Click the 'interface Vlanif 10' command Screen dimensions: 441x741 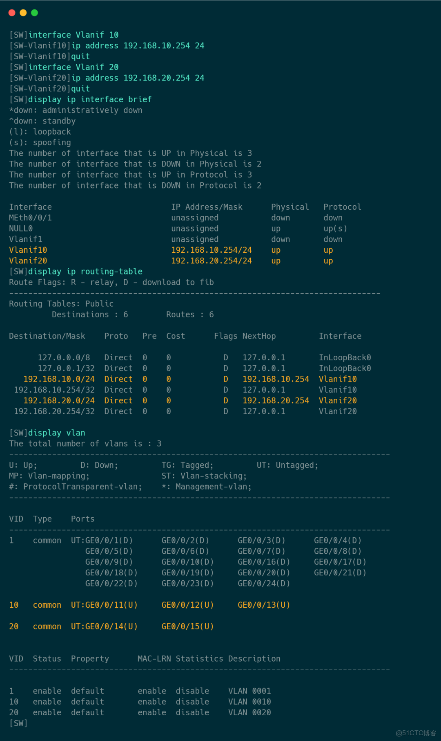73,35
